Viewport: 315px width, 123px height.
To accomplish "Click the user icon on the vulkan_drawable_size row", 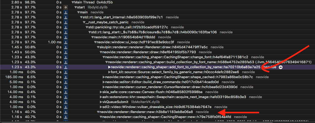I will [x=66, y=107].
